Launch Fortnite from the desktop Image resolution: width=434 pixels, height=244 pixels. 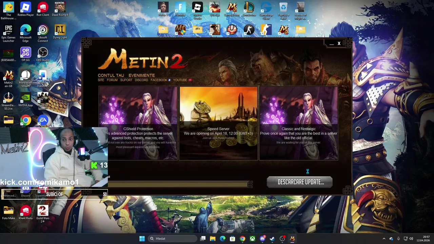tap(180, 9)
